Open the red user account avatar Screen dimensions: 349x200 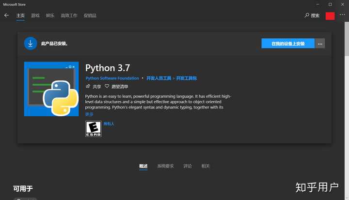click(x=330, y=16)
